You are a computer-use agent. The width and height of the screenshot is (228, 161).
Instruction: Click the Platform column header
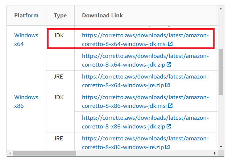[26, 16]
